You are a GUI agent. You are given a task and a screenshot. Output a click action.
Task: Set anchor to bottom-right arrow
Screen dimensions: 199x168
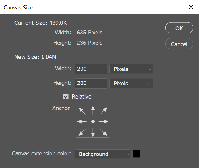104,132
